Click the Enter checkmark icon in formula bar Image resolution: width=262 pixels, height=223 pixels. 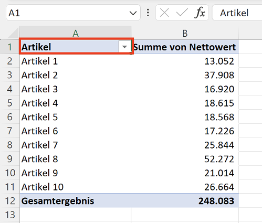coord(182,13)
